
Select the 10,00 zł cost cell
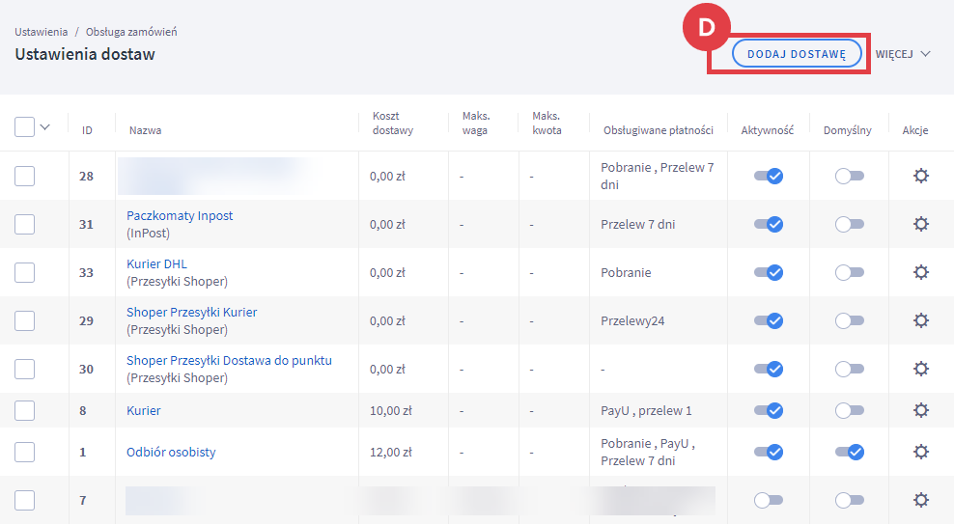[391, 410]
